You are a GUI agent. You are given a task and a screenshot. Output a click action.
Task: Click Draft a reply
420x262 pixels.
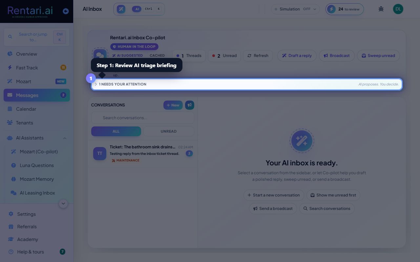pyautogui.click(x=297, y=56)
